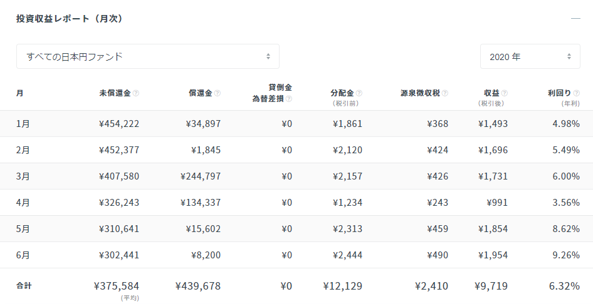Collapse the 投資収益レポート panel with minus icon
This screenshot has width=593, height=304.
(x=575, y=19)
